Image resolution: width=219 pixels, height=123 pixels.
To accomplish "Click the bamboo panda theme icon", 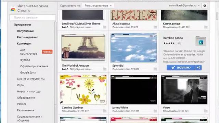I will click(201, 41).
